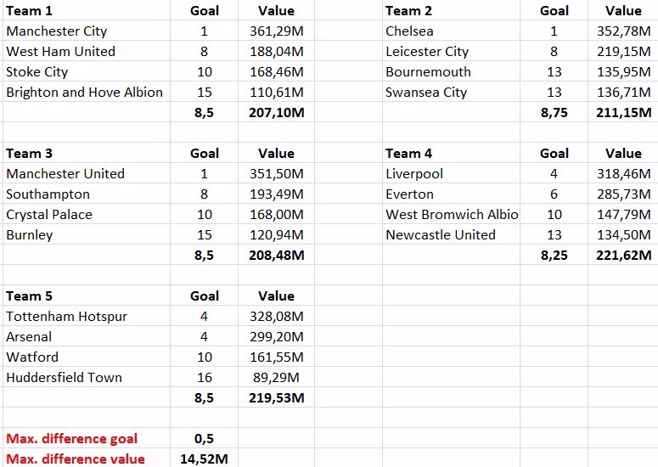
Task: Select the Arsenal cell in Team 5
Action: [87, 336]
